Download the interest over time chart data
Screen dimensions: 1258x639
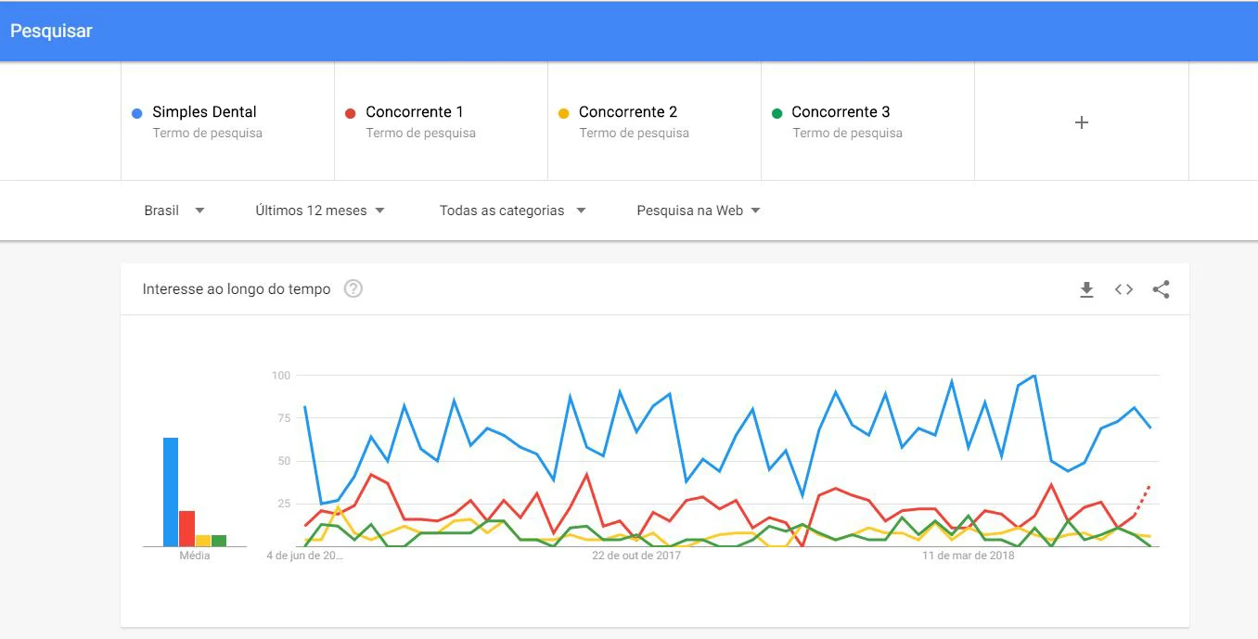click(x=1086, y=289)
